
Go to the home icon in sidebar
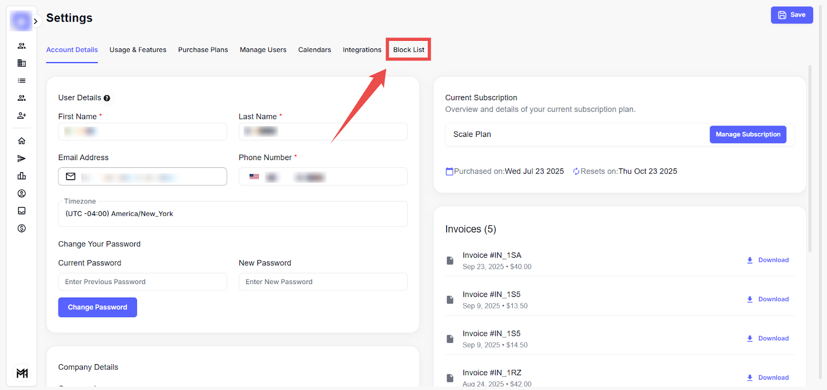[x=22, y=141]
